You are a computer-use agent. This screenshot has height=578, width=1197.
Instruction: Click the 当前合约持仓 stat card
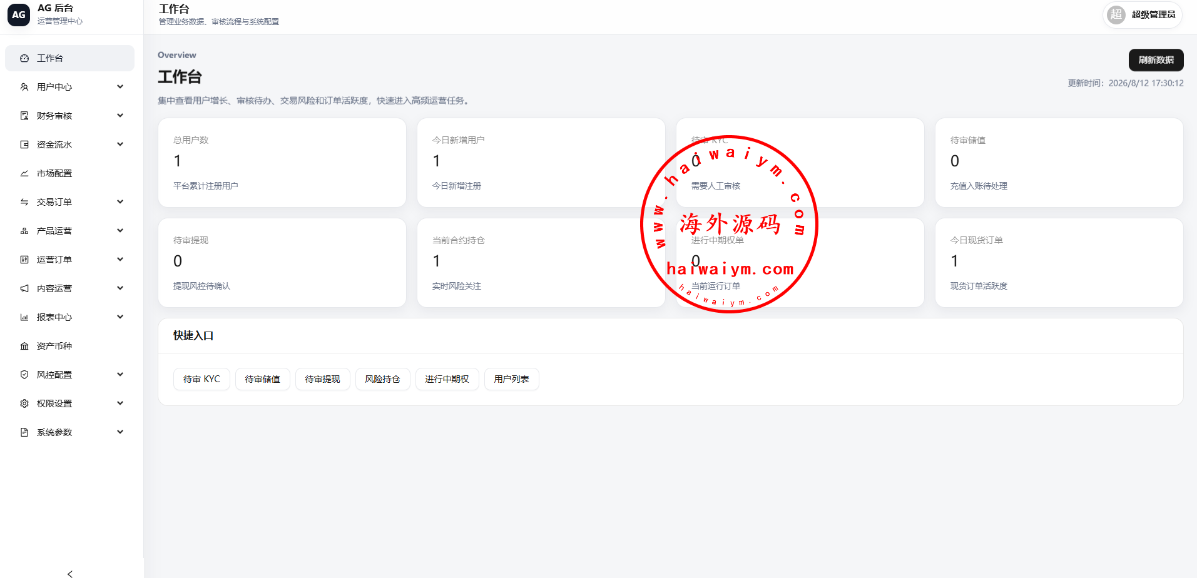coord(541,263)
